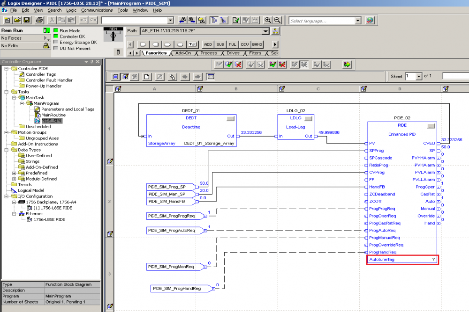Click the BAND instruction button
469x312 pixels.
pyautogui.click(x=257, y=44)
